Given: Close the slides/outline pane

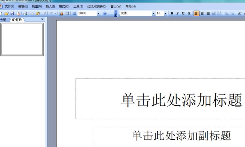Looking at the screenshot, I should [x=42, y=19].
